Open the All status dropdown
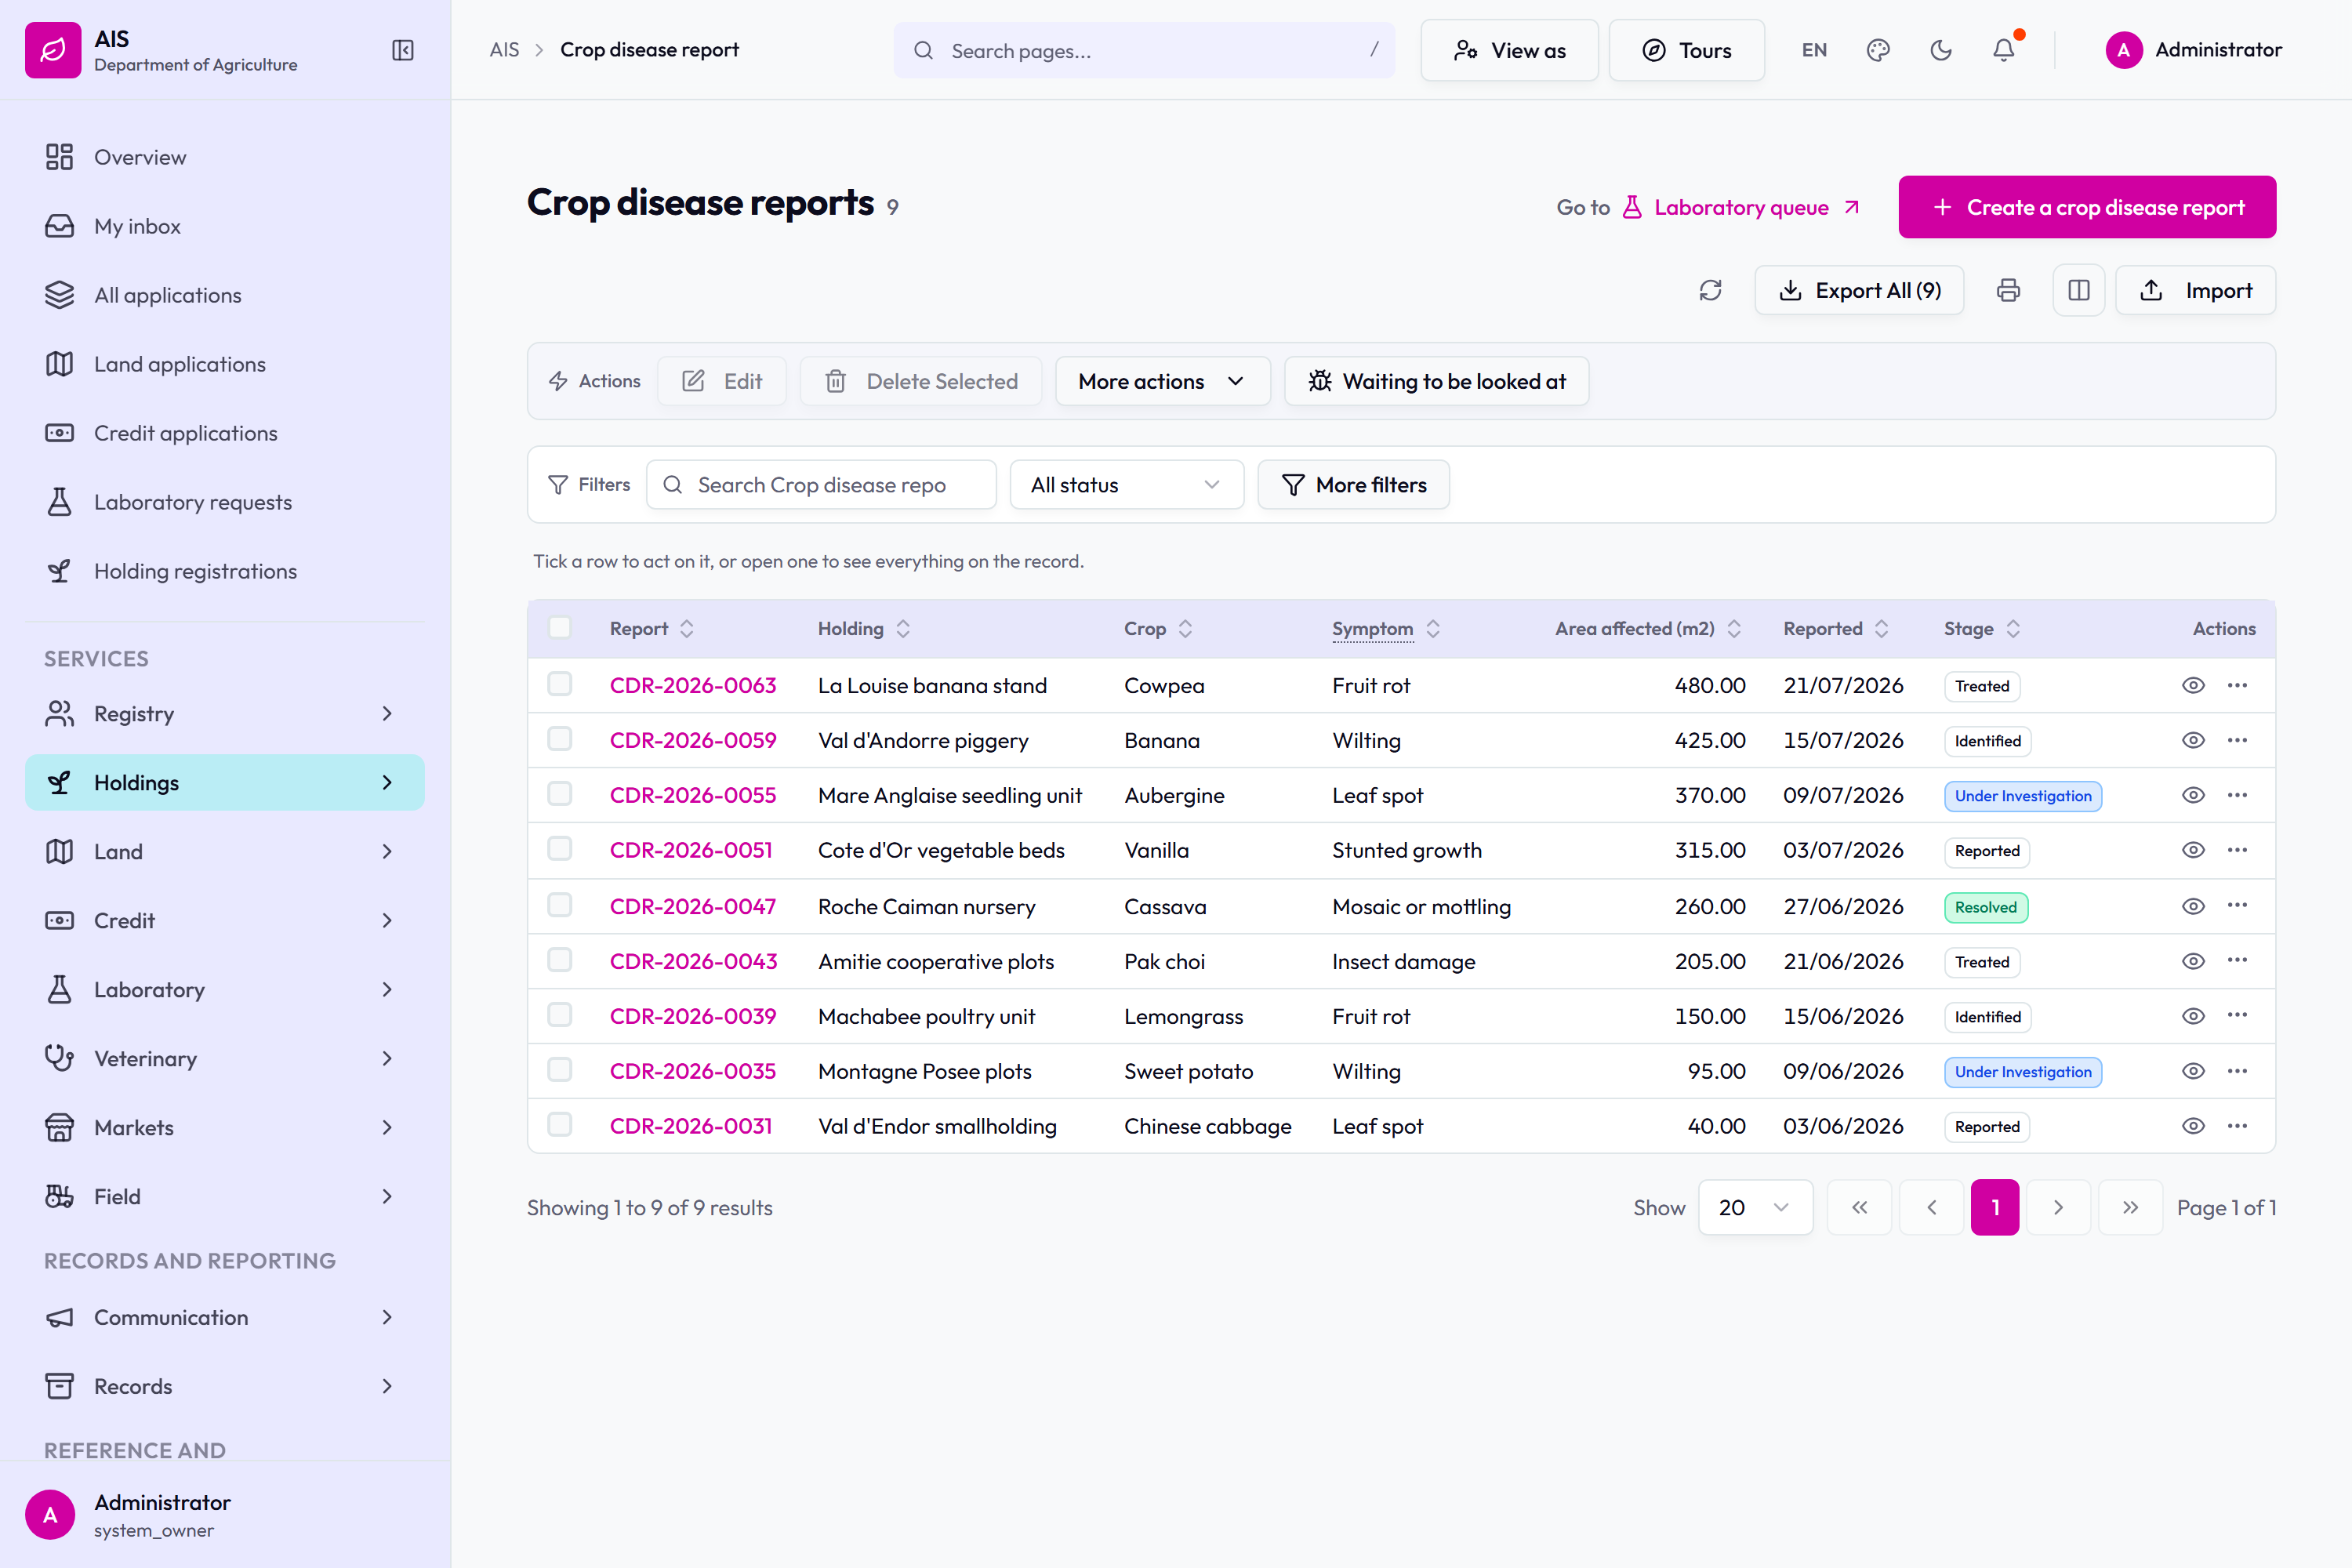2352x1568 pixels. pyautogui.click(x=1127, y=485)
